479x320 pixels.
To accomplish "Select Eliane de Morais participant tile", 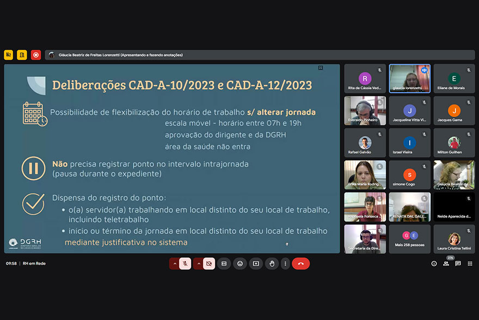I will [x=455, y=79].
